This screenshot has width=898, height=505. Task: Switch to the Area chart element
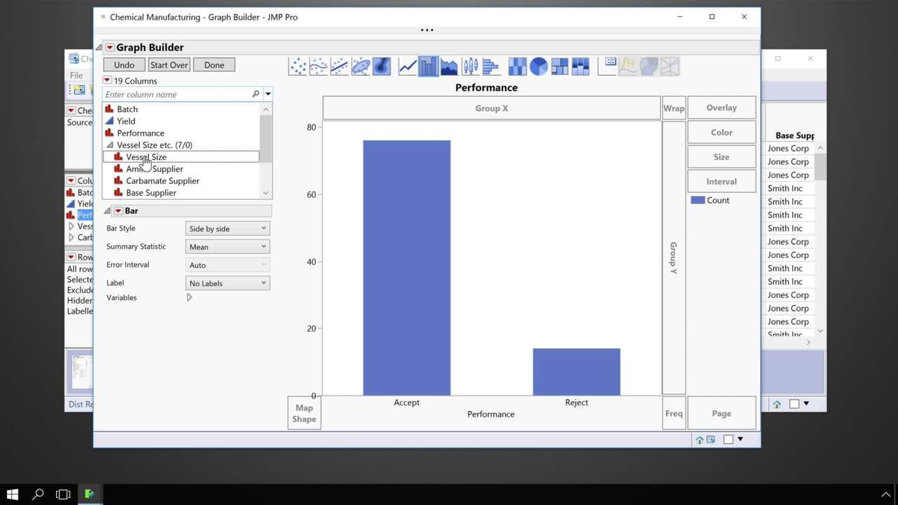[x=449, y=65]
